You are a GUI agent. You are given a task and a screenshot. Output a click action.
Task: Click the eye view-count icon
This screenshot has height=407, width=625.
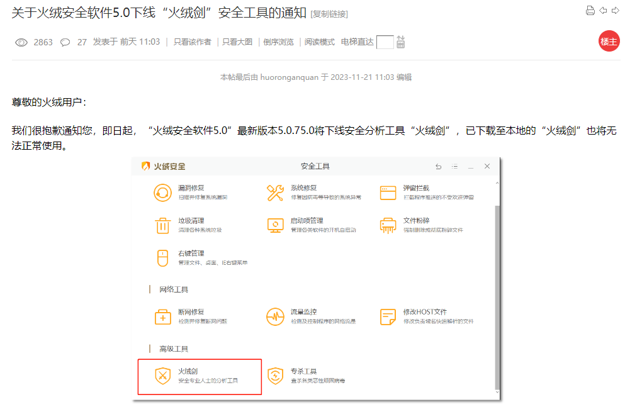point(21,42)
